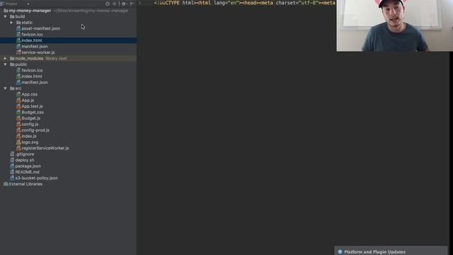Click the External Libraries icon
453x255 pixels.
click(x=6, y=184)
